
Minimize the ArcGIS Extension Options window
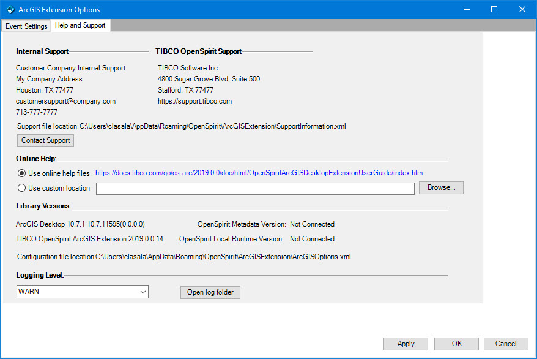click(467, 10)
